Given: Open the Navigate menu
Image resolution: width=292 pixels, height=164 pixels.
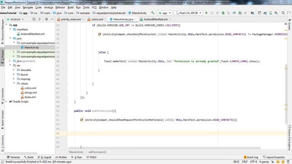Looking at the screenshot, I should [28, 7].
